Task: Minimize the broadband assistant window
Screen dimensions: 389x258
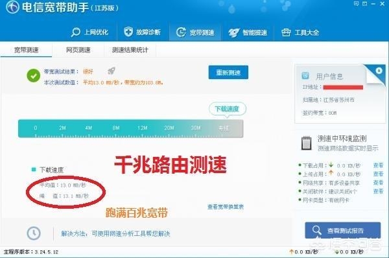Action: click(373, 4)
